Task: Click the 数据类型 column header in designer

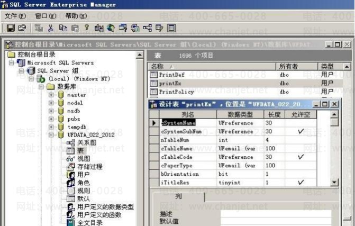Action: [x=240, y=114]
